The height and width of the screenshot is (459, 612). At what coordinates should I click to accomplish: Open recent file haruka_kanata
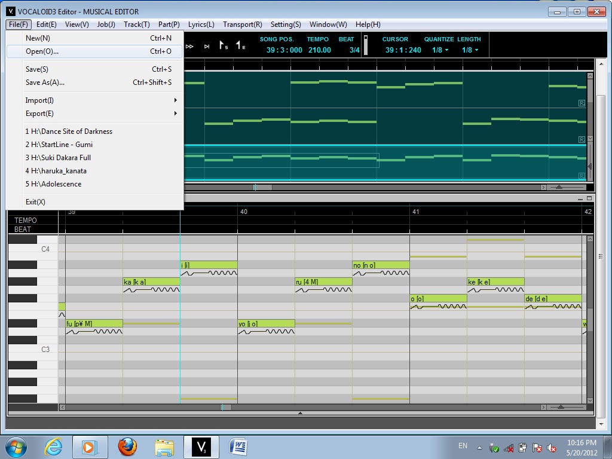tap(94, 171)
